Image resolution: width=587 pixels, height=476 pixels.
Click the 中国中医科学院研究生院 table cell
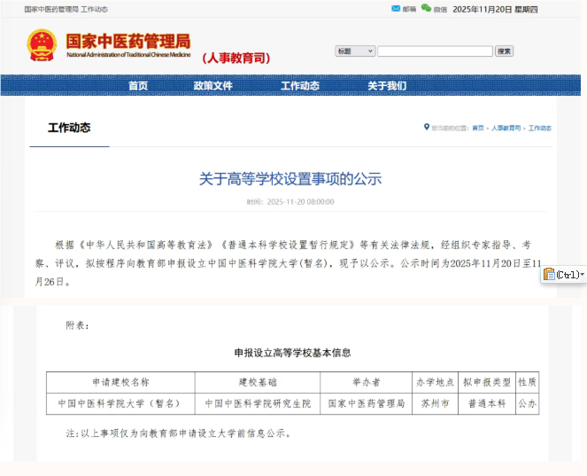tap(258, 403)
